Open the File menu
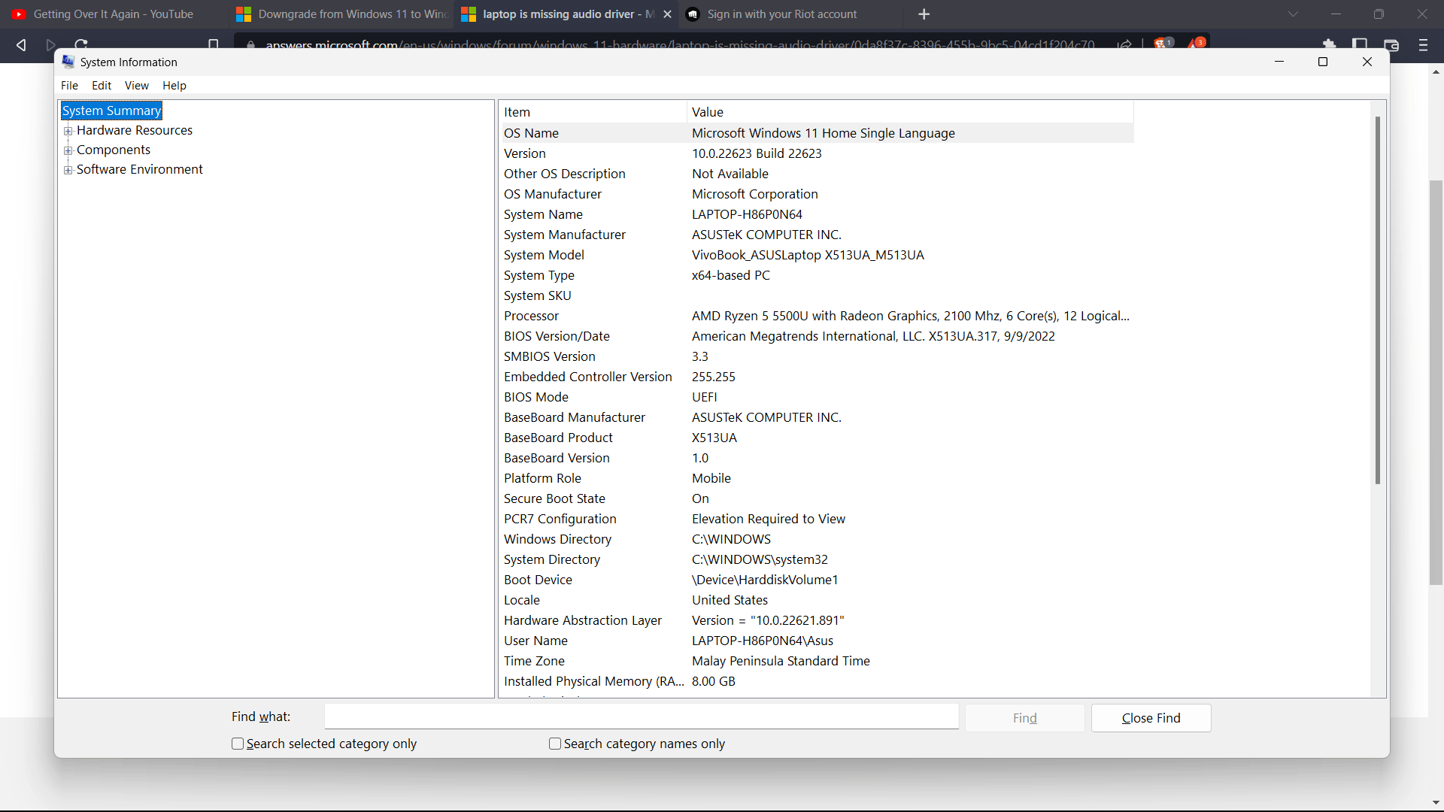 [69, 86]
